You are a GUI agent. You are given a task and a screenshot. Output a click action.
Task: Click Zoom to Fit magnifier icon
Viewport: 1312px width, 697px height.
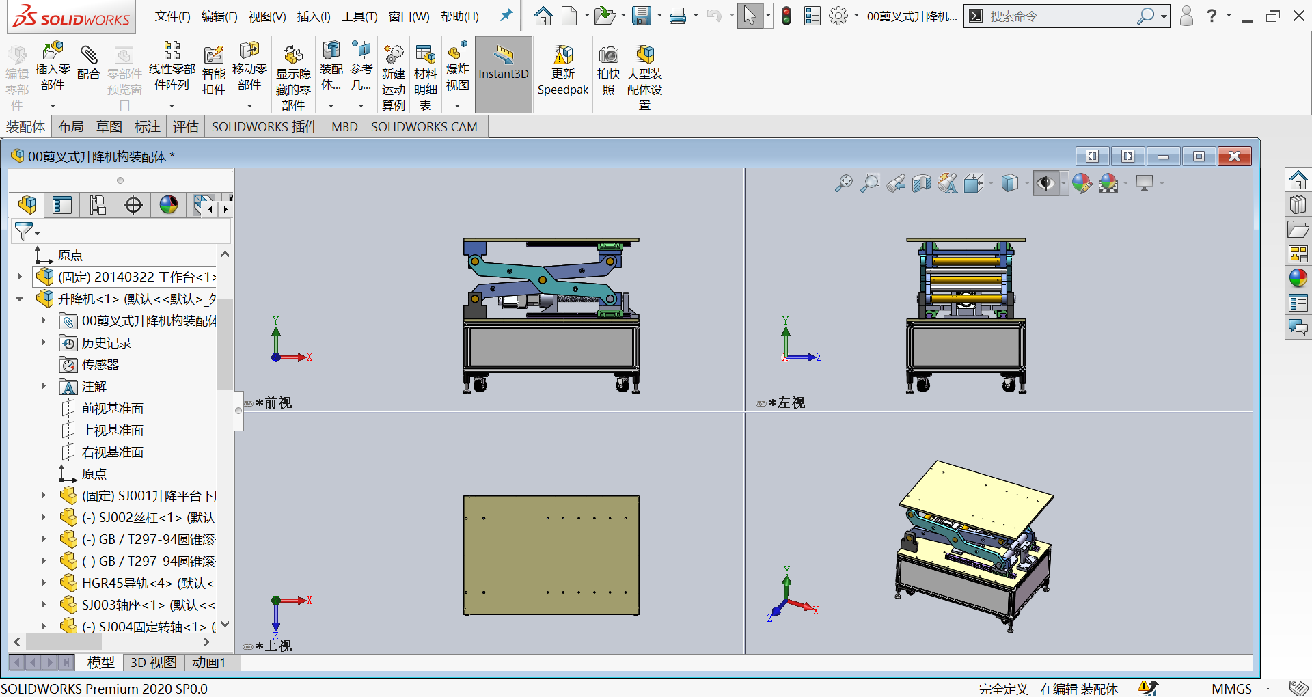click(844, 183)
